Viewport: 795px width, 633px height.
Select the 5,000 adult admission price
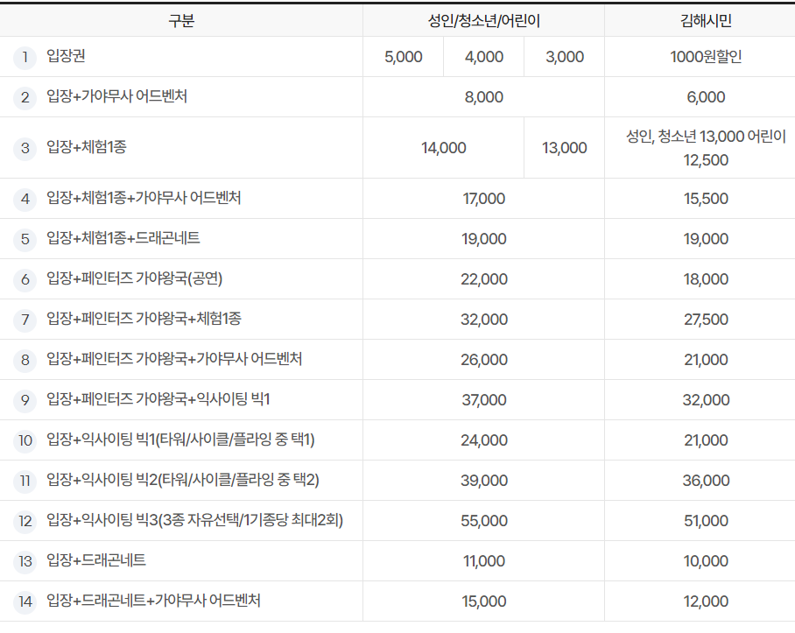click(x=401, y=57)
